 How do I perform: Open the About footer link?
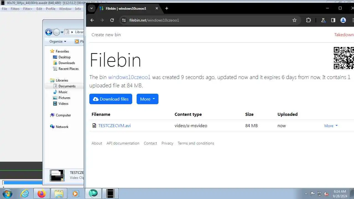click(97, 143)
